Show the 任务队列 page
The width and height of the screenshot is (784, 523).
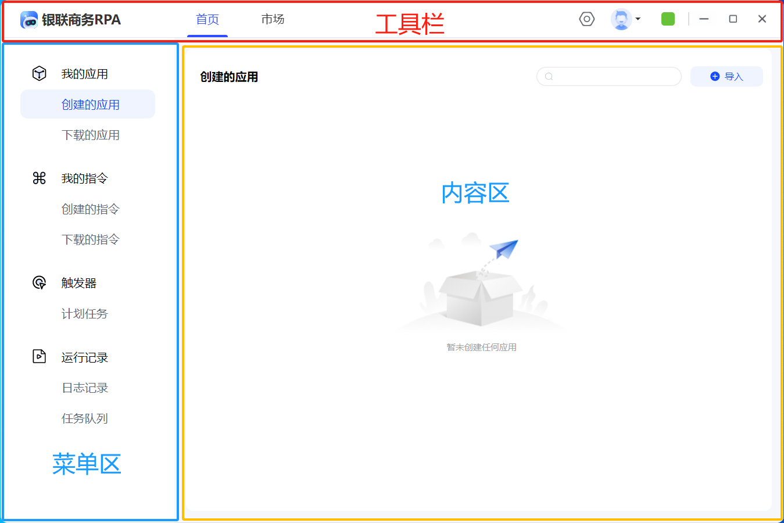(x=85, y=418)
